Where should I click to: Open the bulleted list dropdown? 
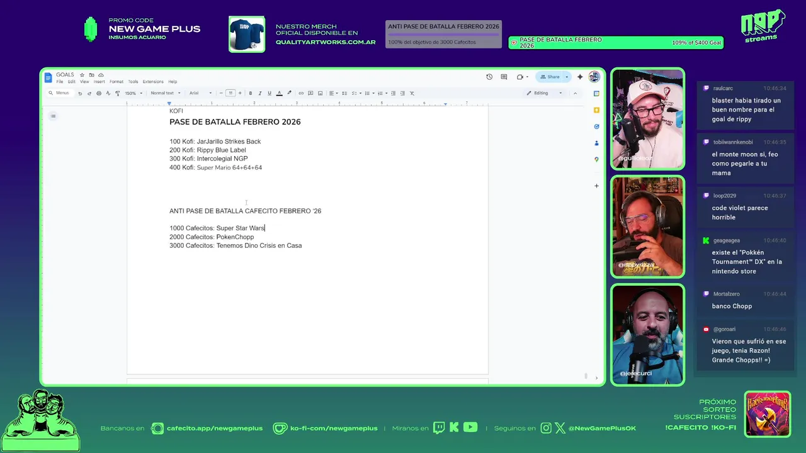click(370, 93)
